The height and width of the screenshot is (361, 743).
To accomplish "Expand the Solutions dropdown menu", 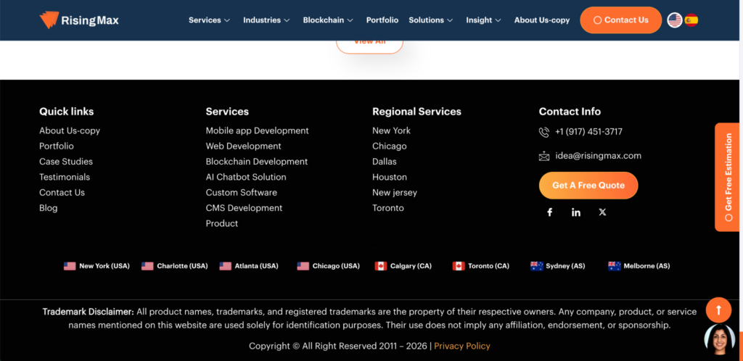I will tap(431, 20).
